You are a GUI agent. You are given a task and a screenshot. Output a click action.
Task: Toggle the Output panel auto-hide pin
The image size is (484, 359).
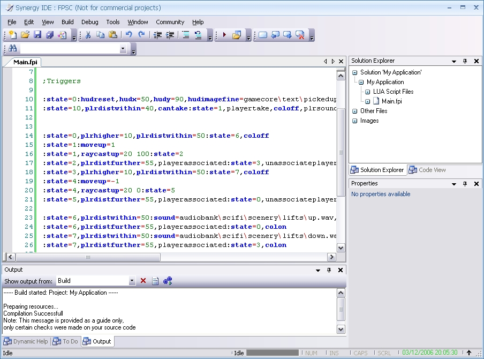tap(329, 270)
